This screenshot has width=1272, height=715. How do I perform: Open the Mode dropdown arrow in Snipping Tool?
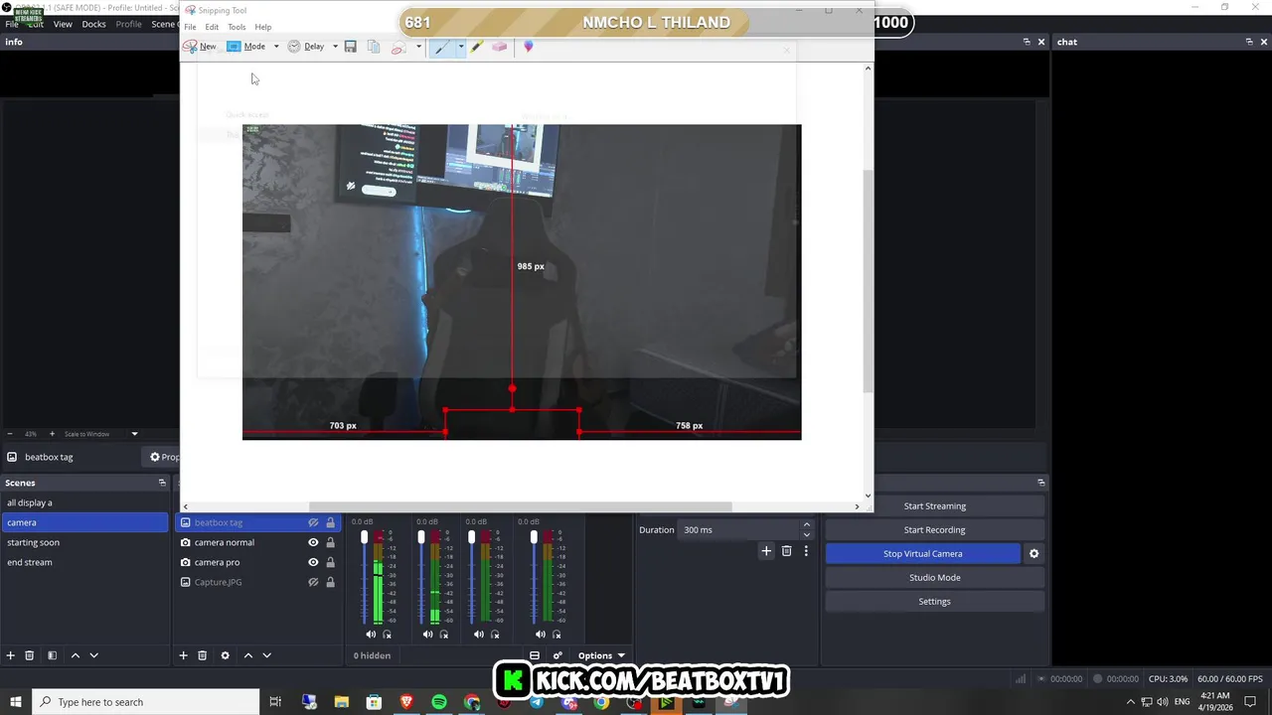tap(276, 47)
